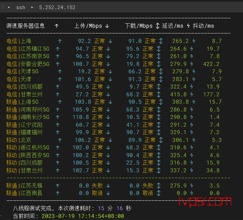Click latency value 322.4
243x220 pixels.
(178, 87)
